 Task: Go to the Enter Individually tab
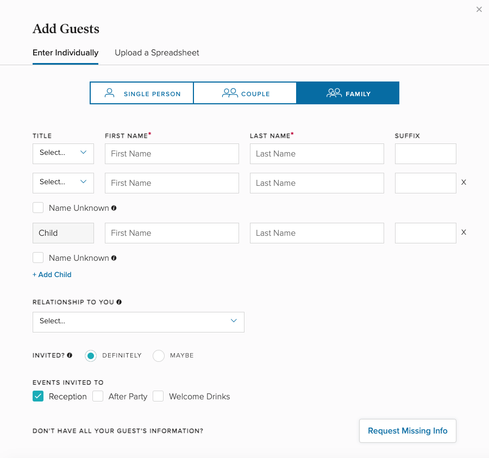[x=65, y=53]
